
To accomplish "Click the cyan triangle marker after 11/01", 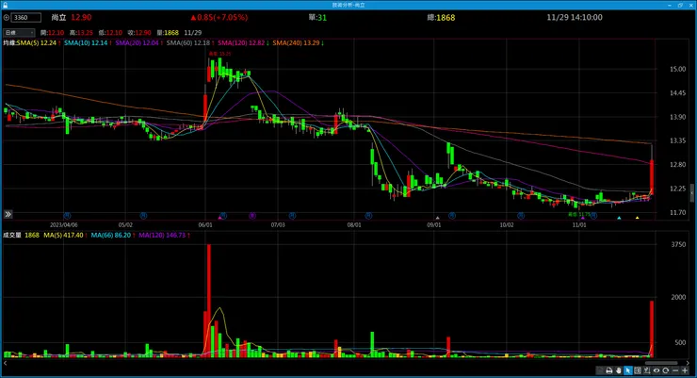I will coord(619,218).
